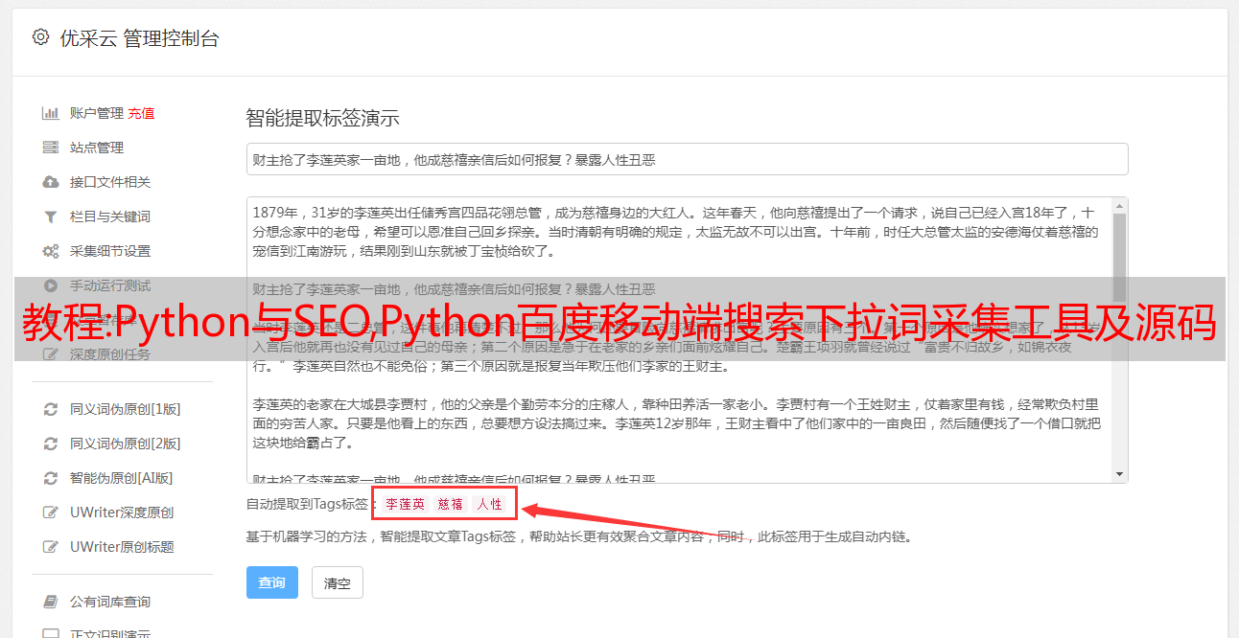1239x638 pixels.
Task: Open 手动运行测试 menu item
Action: pyautogui.click(x=110, y=285)
